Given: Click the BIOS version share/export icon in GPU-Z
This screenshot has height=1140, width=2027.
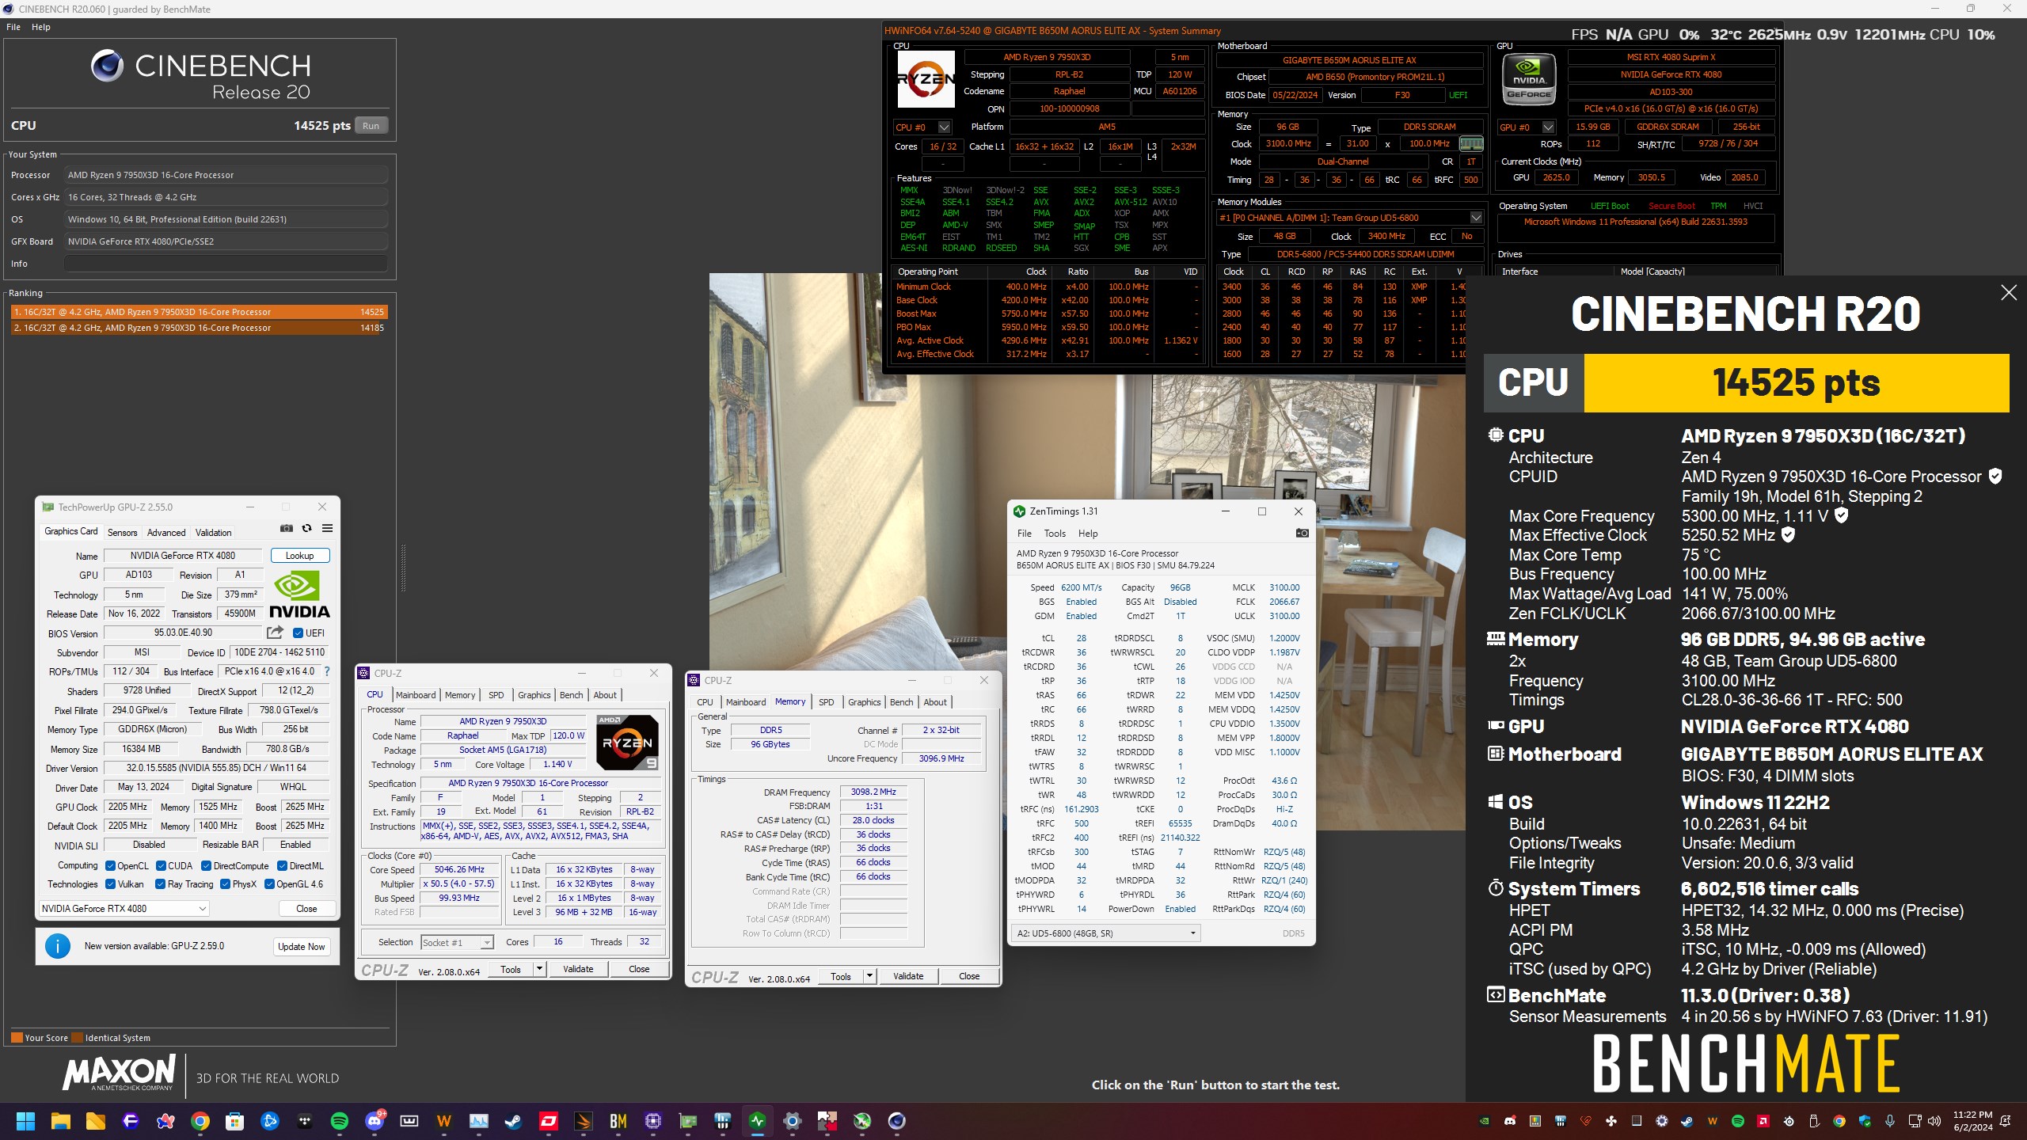Looking at the screenshot, I should pos(275,633).
